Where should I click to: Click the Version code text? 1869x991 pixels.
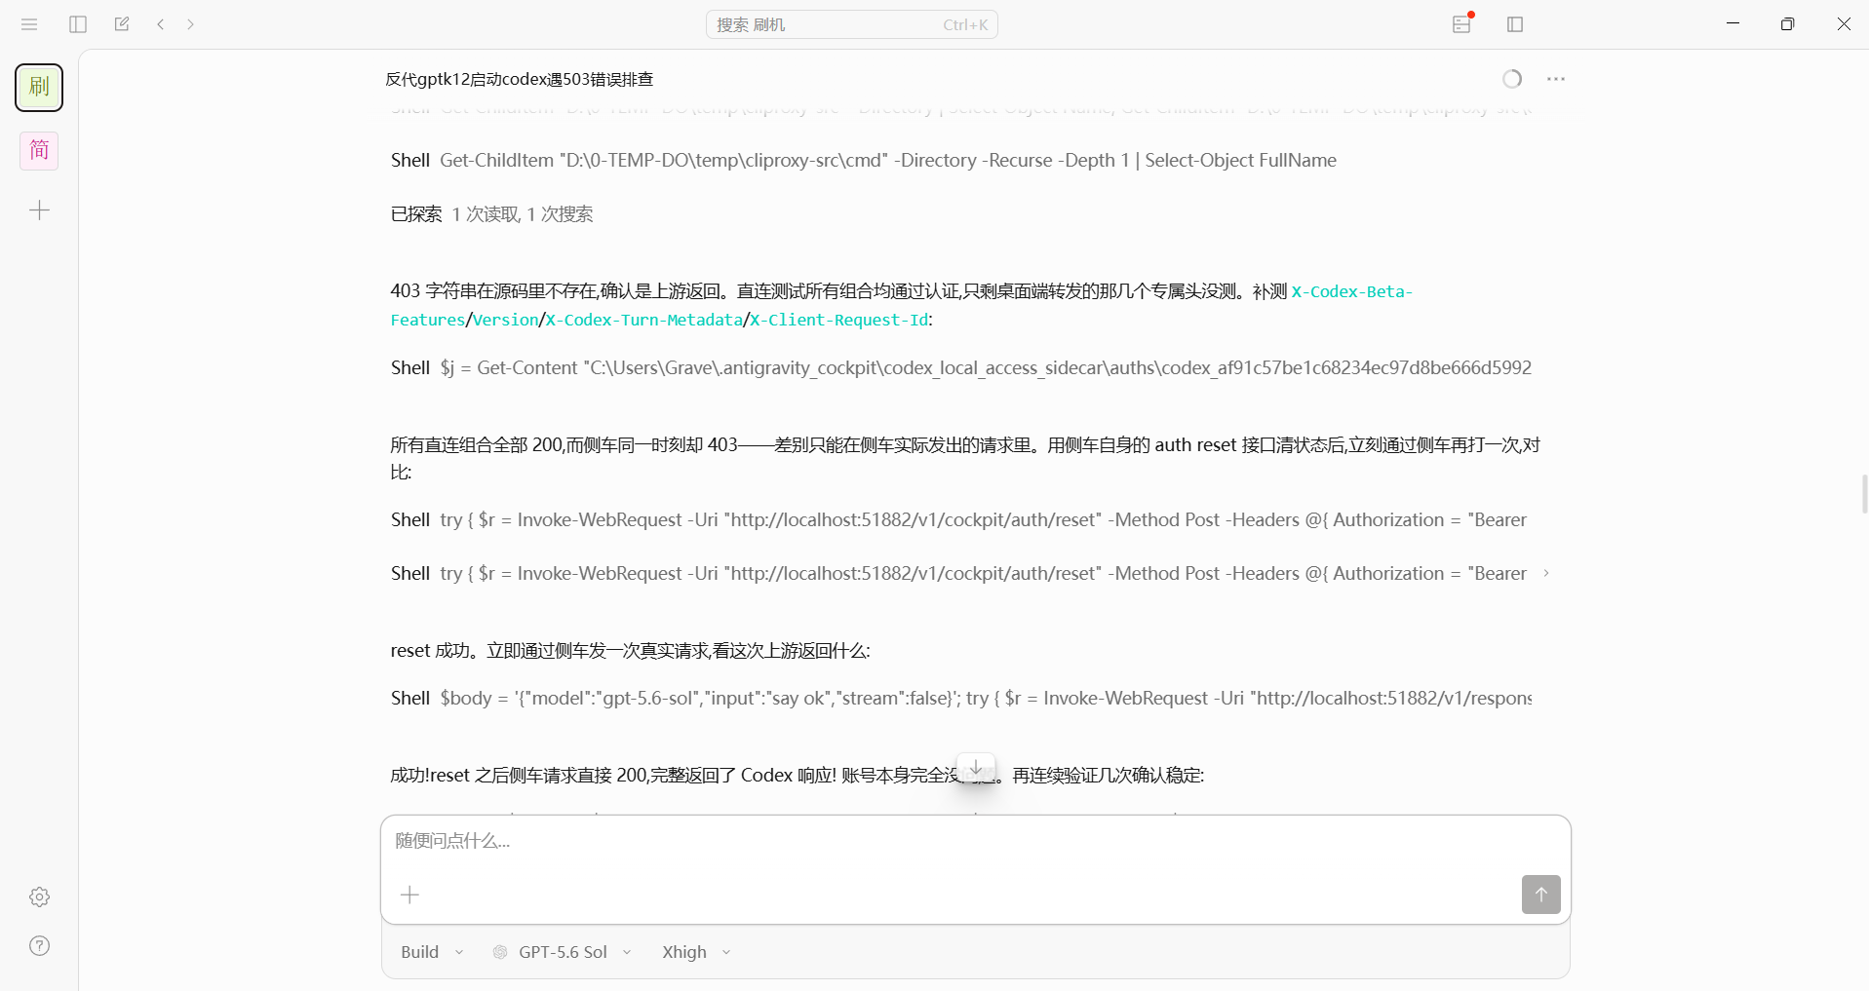tap(505, 320)
